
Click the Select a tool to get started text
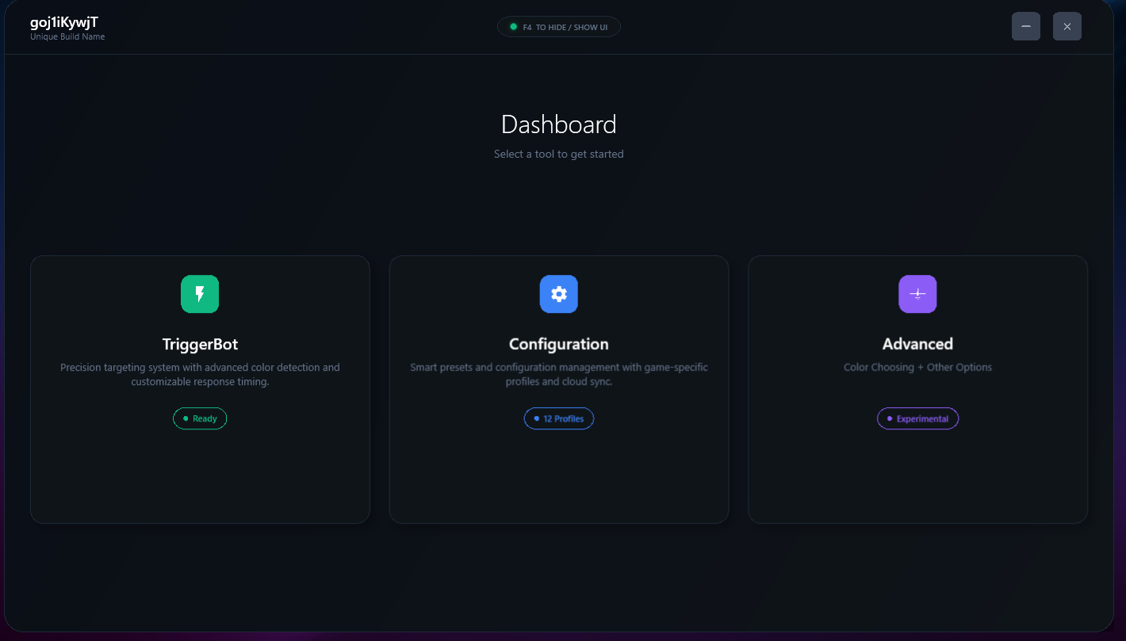point(559,154)
